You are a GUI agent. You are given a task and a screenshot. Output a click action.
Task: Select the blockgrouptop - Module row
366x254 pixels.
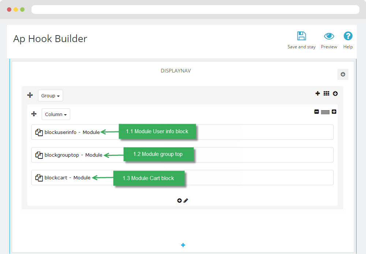pos(182,155)
